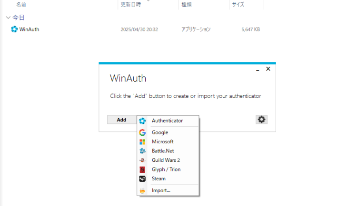Screen dimensions: 357x206
Task: Click the 今日 group header label
Action: [x=19, y=18]
